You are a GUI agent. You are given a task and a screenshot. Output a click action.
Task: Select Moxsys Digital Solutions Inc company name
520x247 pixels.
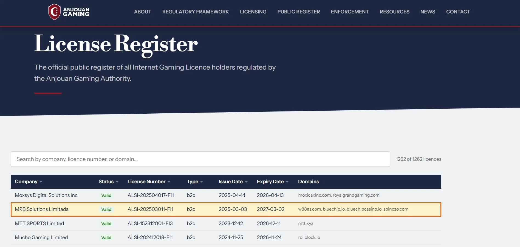pos(46,195)
